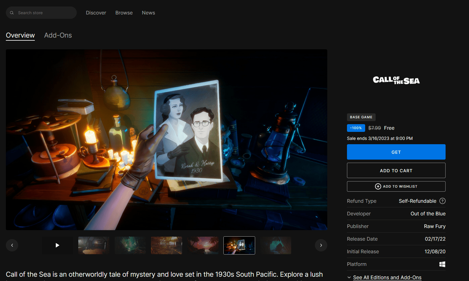Open publisher Raw Fury page
Viewport: 469px width, 281px height.
point(435,226)
